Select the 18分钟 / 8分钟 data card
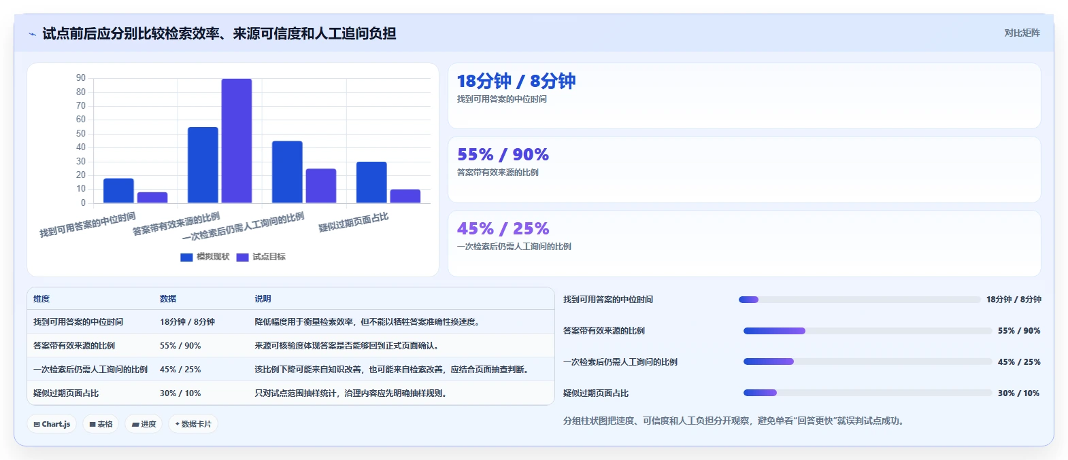 tap(744, 96)
